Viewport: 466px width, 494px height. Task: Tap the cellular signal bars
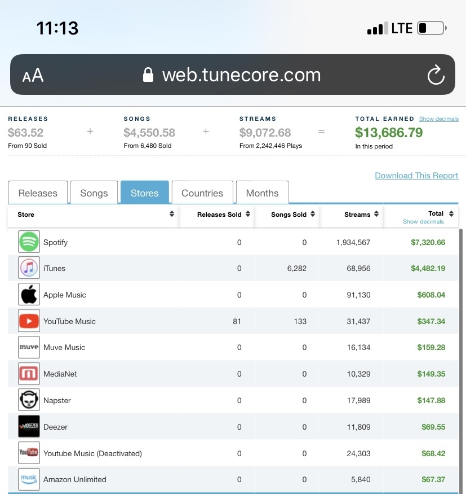(x=378, y=28)
